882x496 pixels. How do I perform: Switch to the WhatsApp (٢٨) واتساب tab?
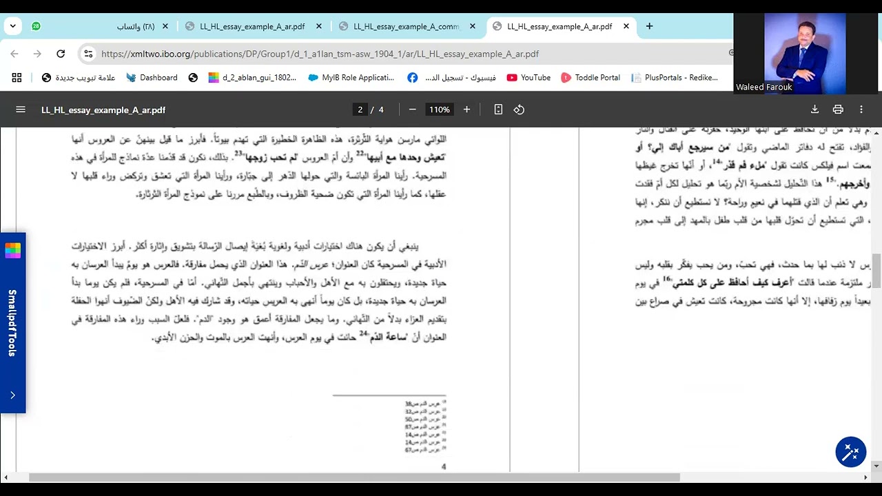click(x=100, y=26)
